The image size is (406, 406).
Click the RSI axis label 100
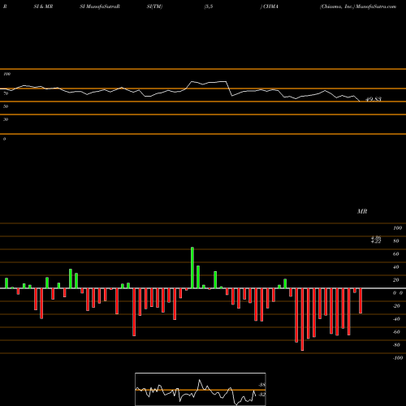[6, 74]
